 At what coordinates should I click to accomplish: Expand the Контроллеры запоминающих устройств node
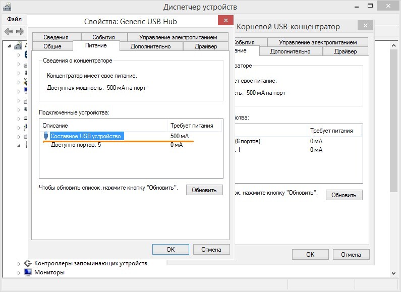pyautogui.click(x=19, y=264)
